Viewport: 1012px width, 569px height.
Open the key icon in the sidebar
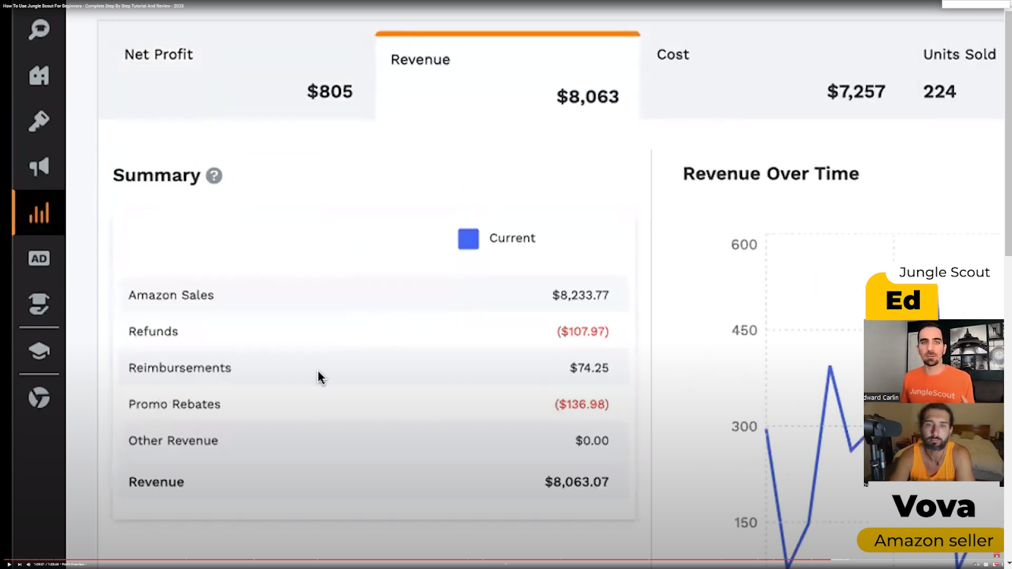pyautogui.click(x=39, y=121)
